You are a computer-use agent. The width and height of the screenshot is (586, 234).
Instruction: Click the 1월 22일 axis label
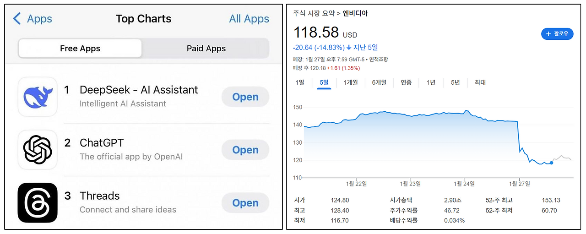357,184
